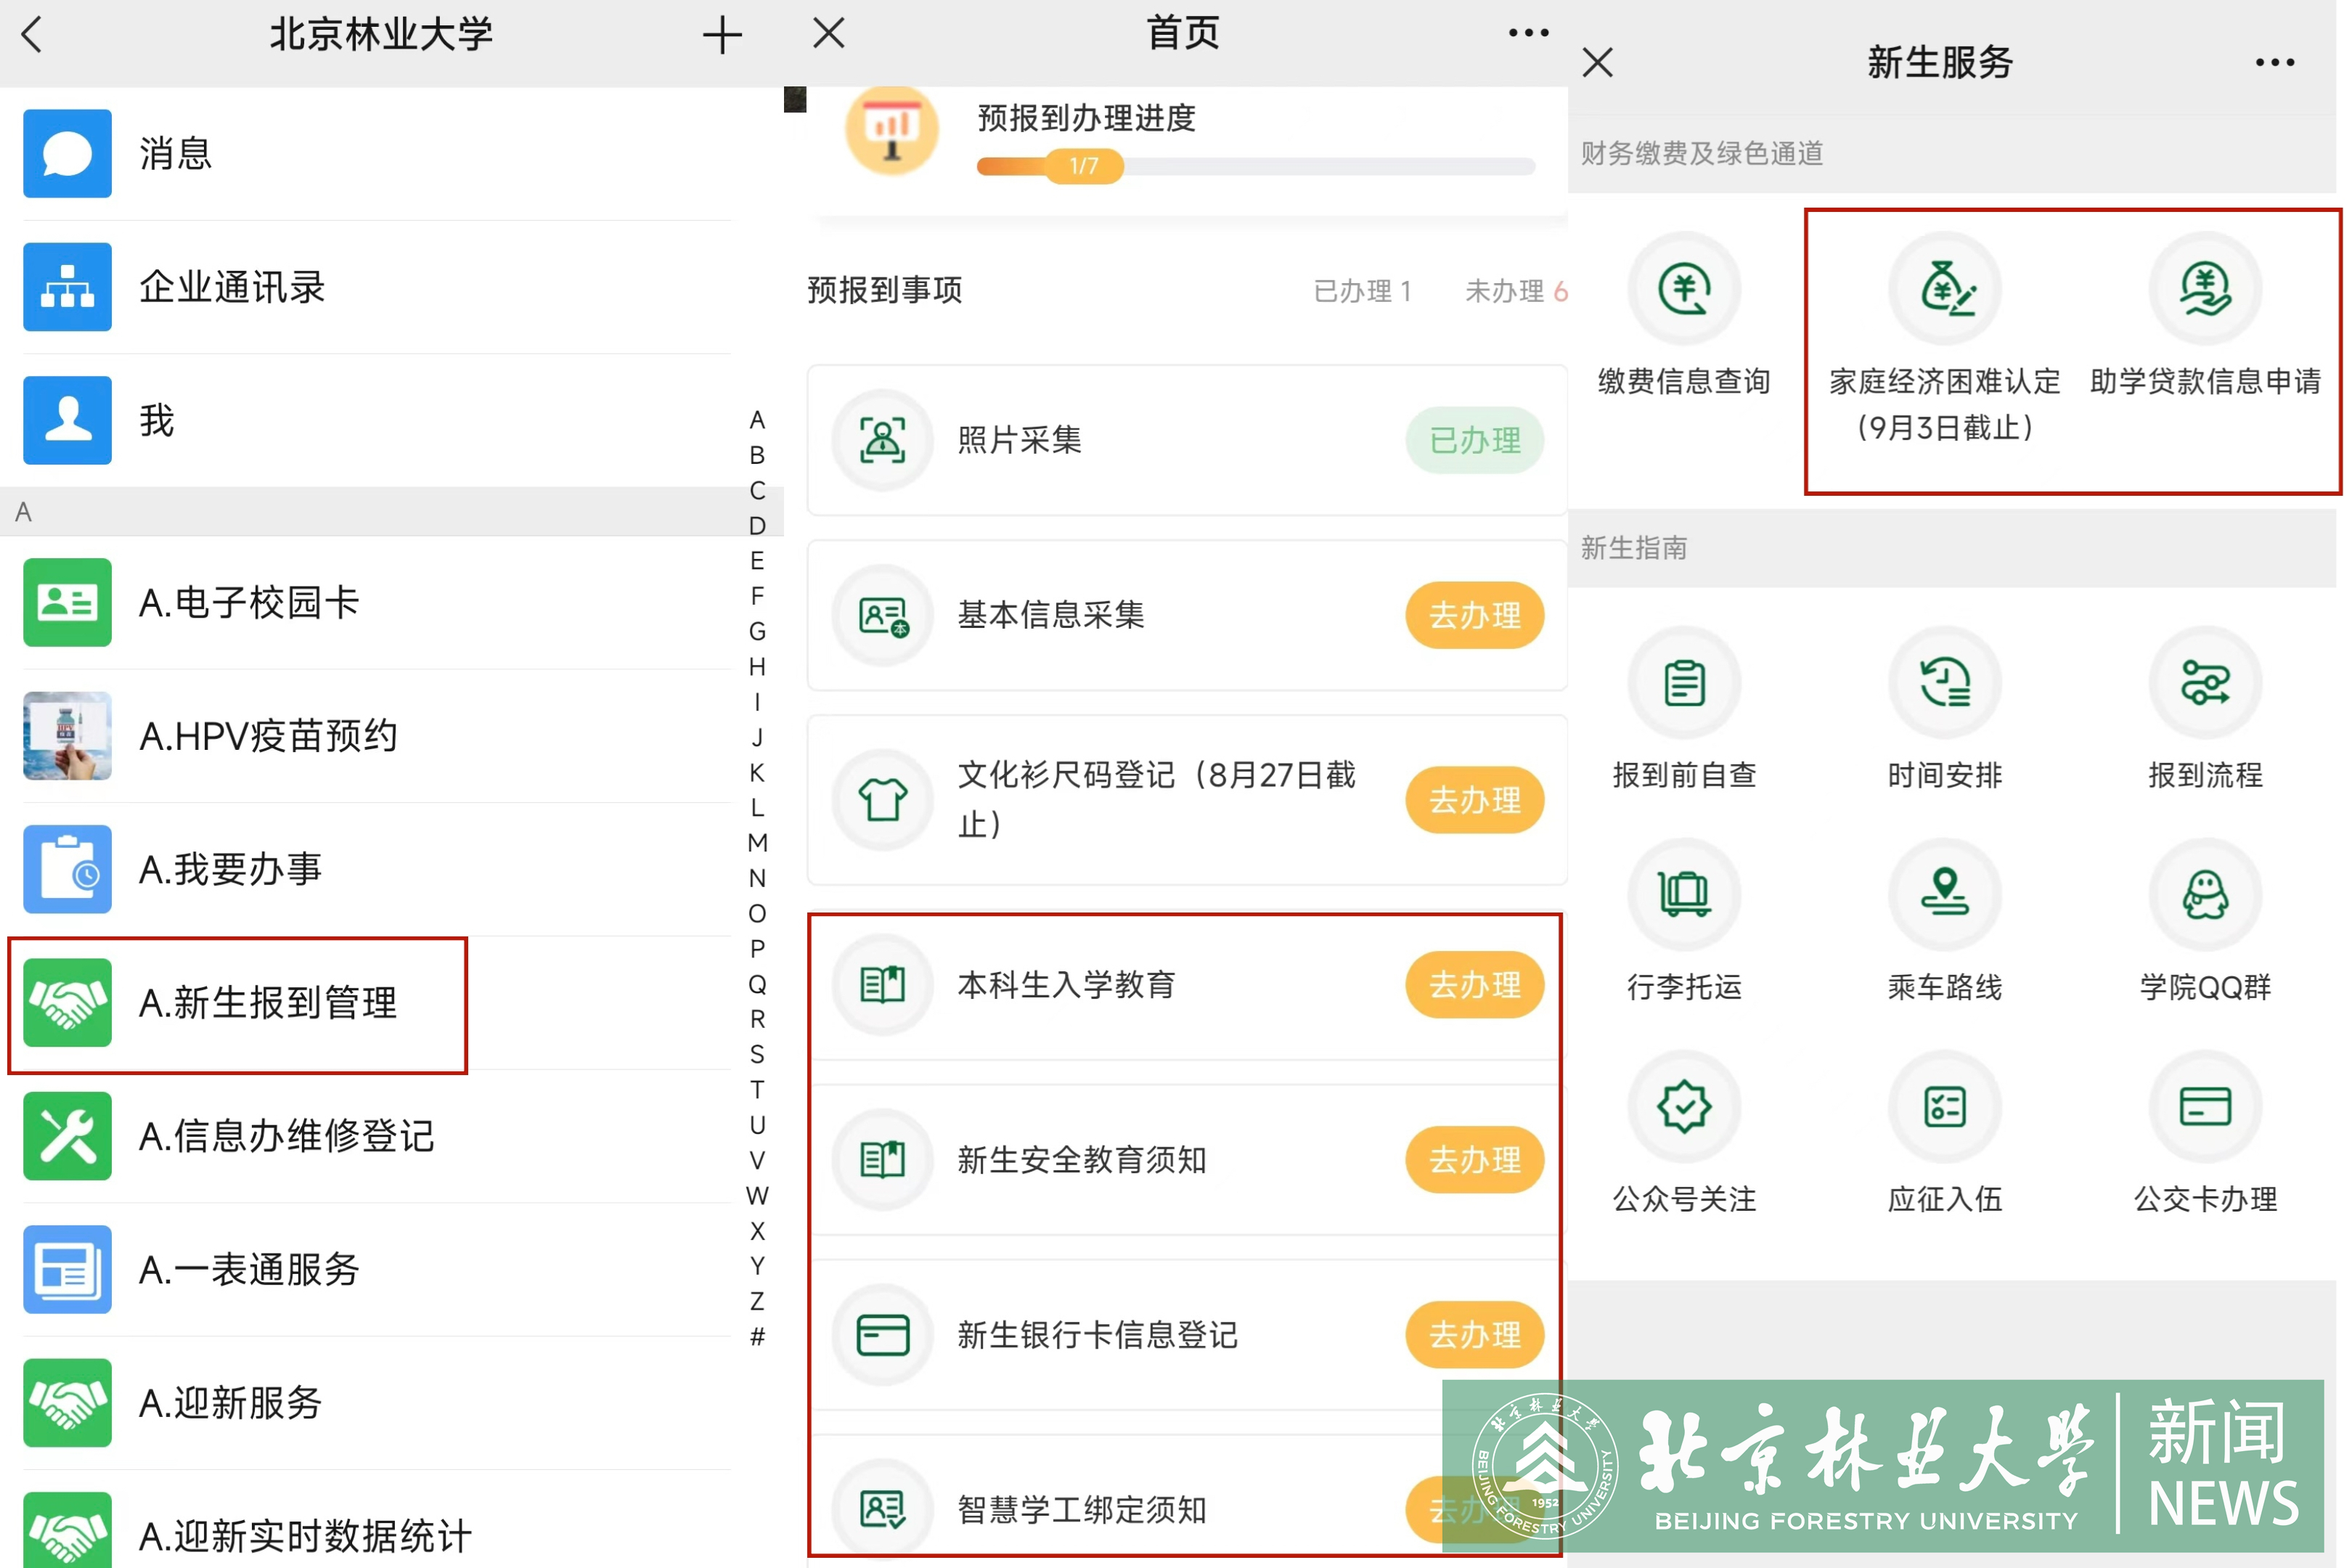Tap the 行李托运 luggage icon

pos(1684,894)
